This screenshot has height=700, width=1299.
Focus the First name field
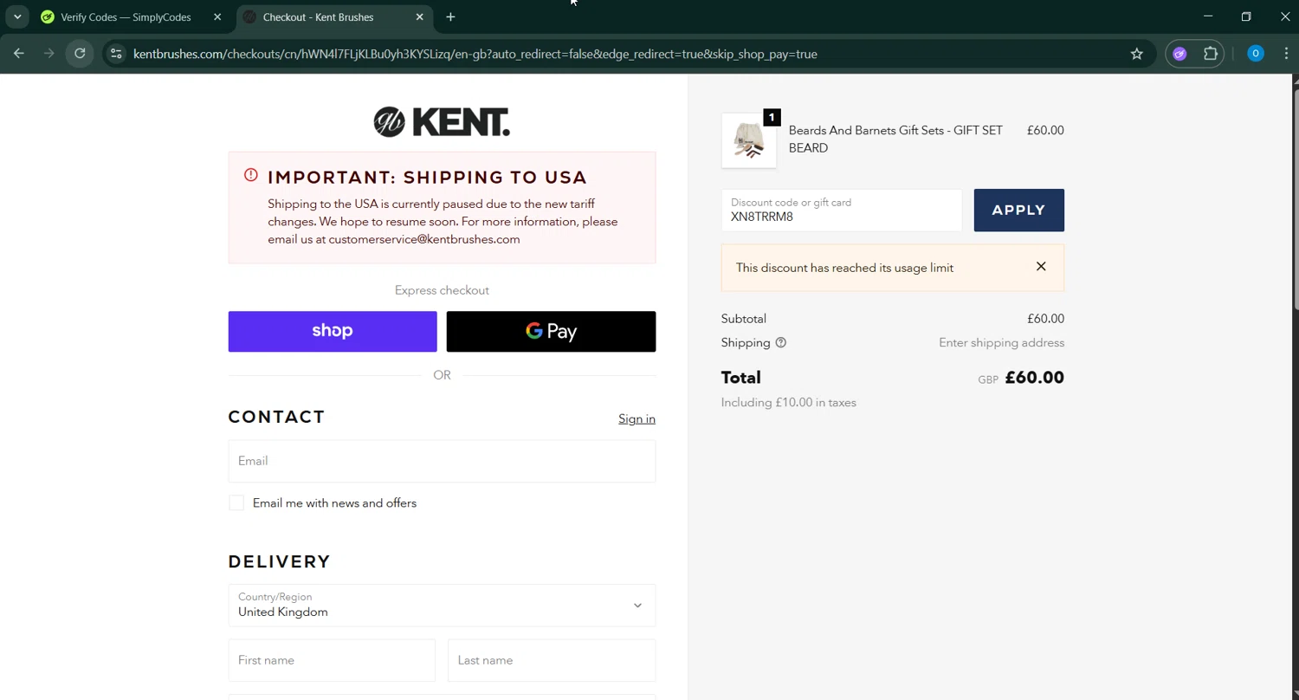pos(332,661)
